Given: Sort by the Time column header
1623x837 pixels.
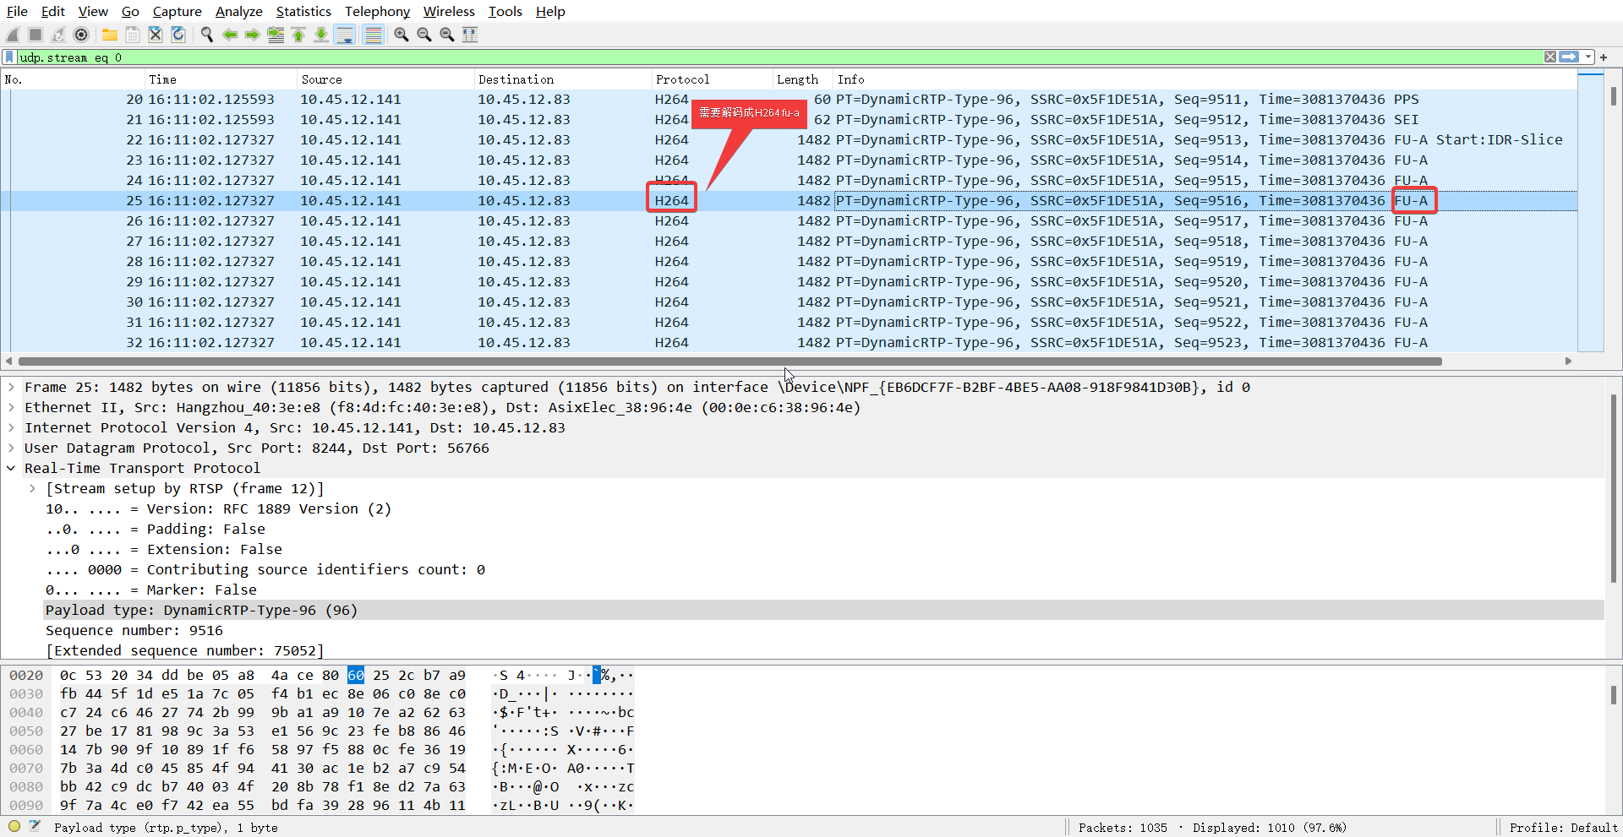Looking at the screenshot, I should click(x=221, y=79).
